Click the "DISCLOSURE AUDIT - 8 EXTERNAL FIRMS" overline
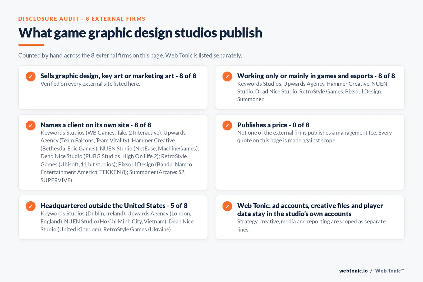This screenshot has width=423, height=282. coord(82,19)
